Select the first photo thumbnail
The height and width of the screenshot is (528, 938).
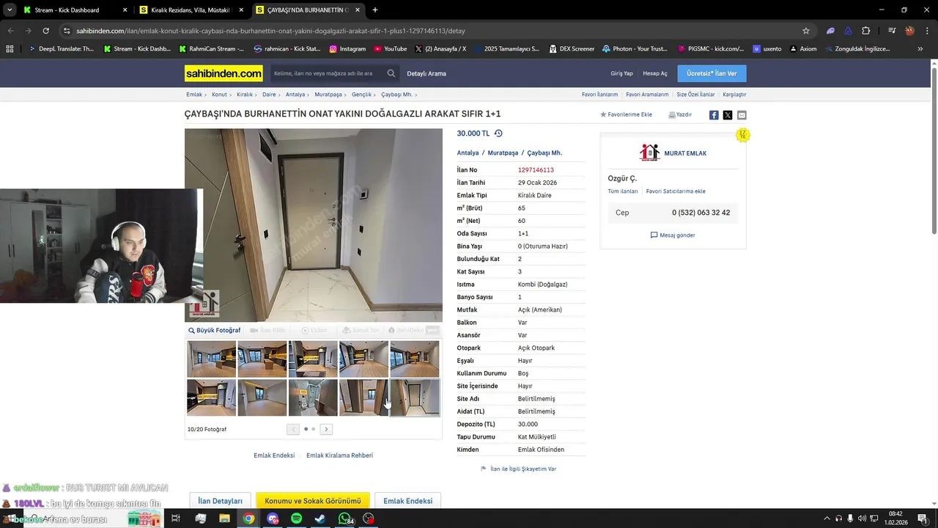pos(211,359)
